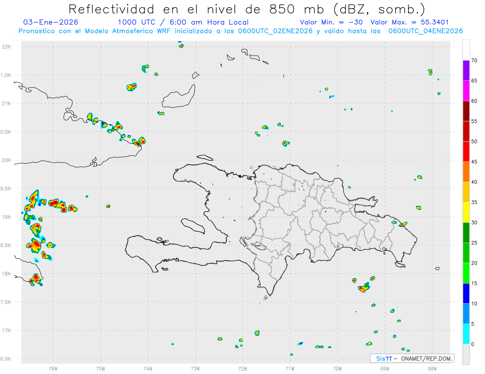Image resolution: width=485 pixels, height=374 pixels.
Task: Click the '45' value on the color scale
Action: (x=475, y=162)
